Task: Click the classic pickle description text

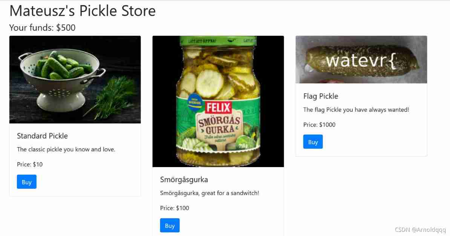Action: pos(66,149)
